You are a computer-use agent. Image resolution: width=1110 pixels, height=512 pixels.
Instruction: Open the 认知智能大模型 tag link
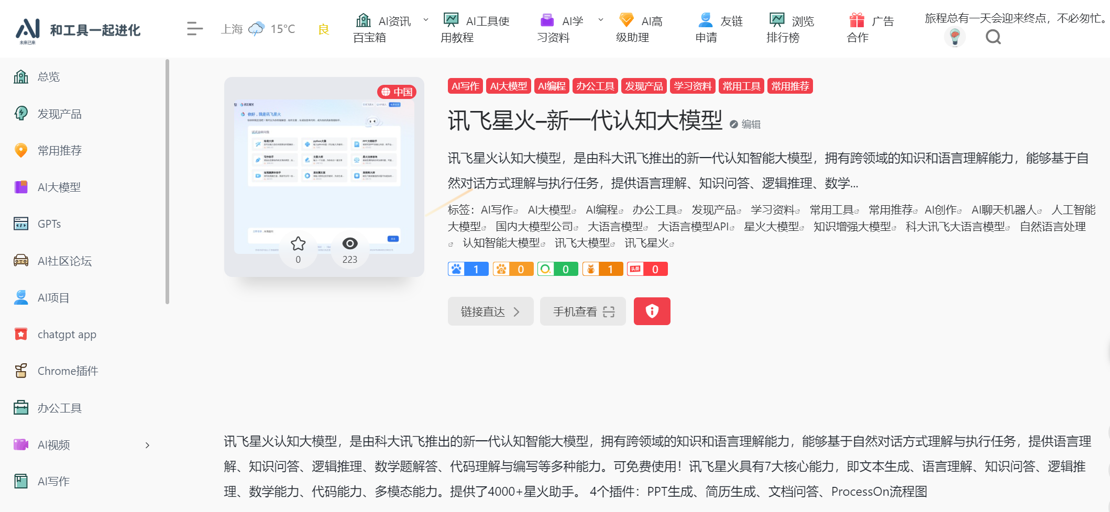coord(504,243)
